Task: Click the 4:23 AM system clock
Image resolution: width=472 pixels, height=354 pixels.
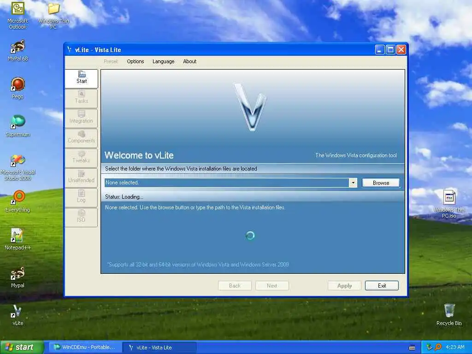Action: point(455,348)
